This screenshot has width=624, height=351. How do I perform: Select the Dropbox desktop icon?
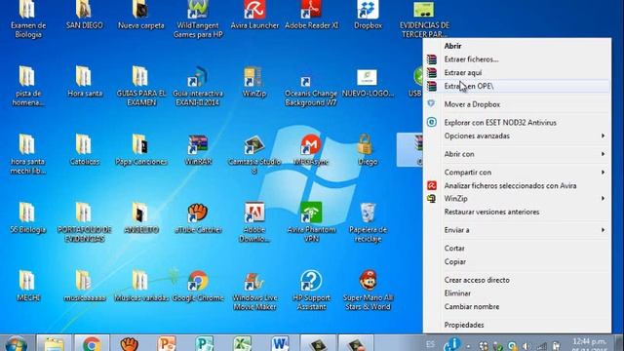pyautogui.click(x=369, y=14)
